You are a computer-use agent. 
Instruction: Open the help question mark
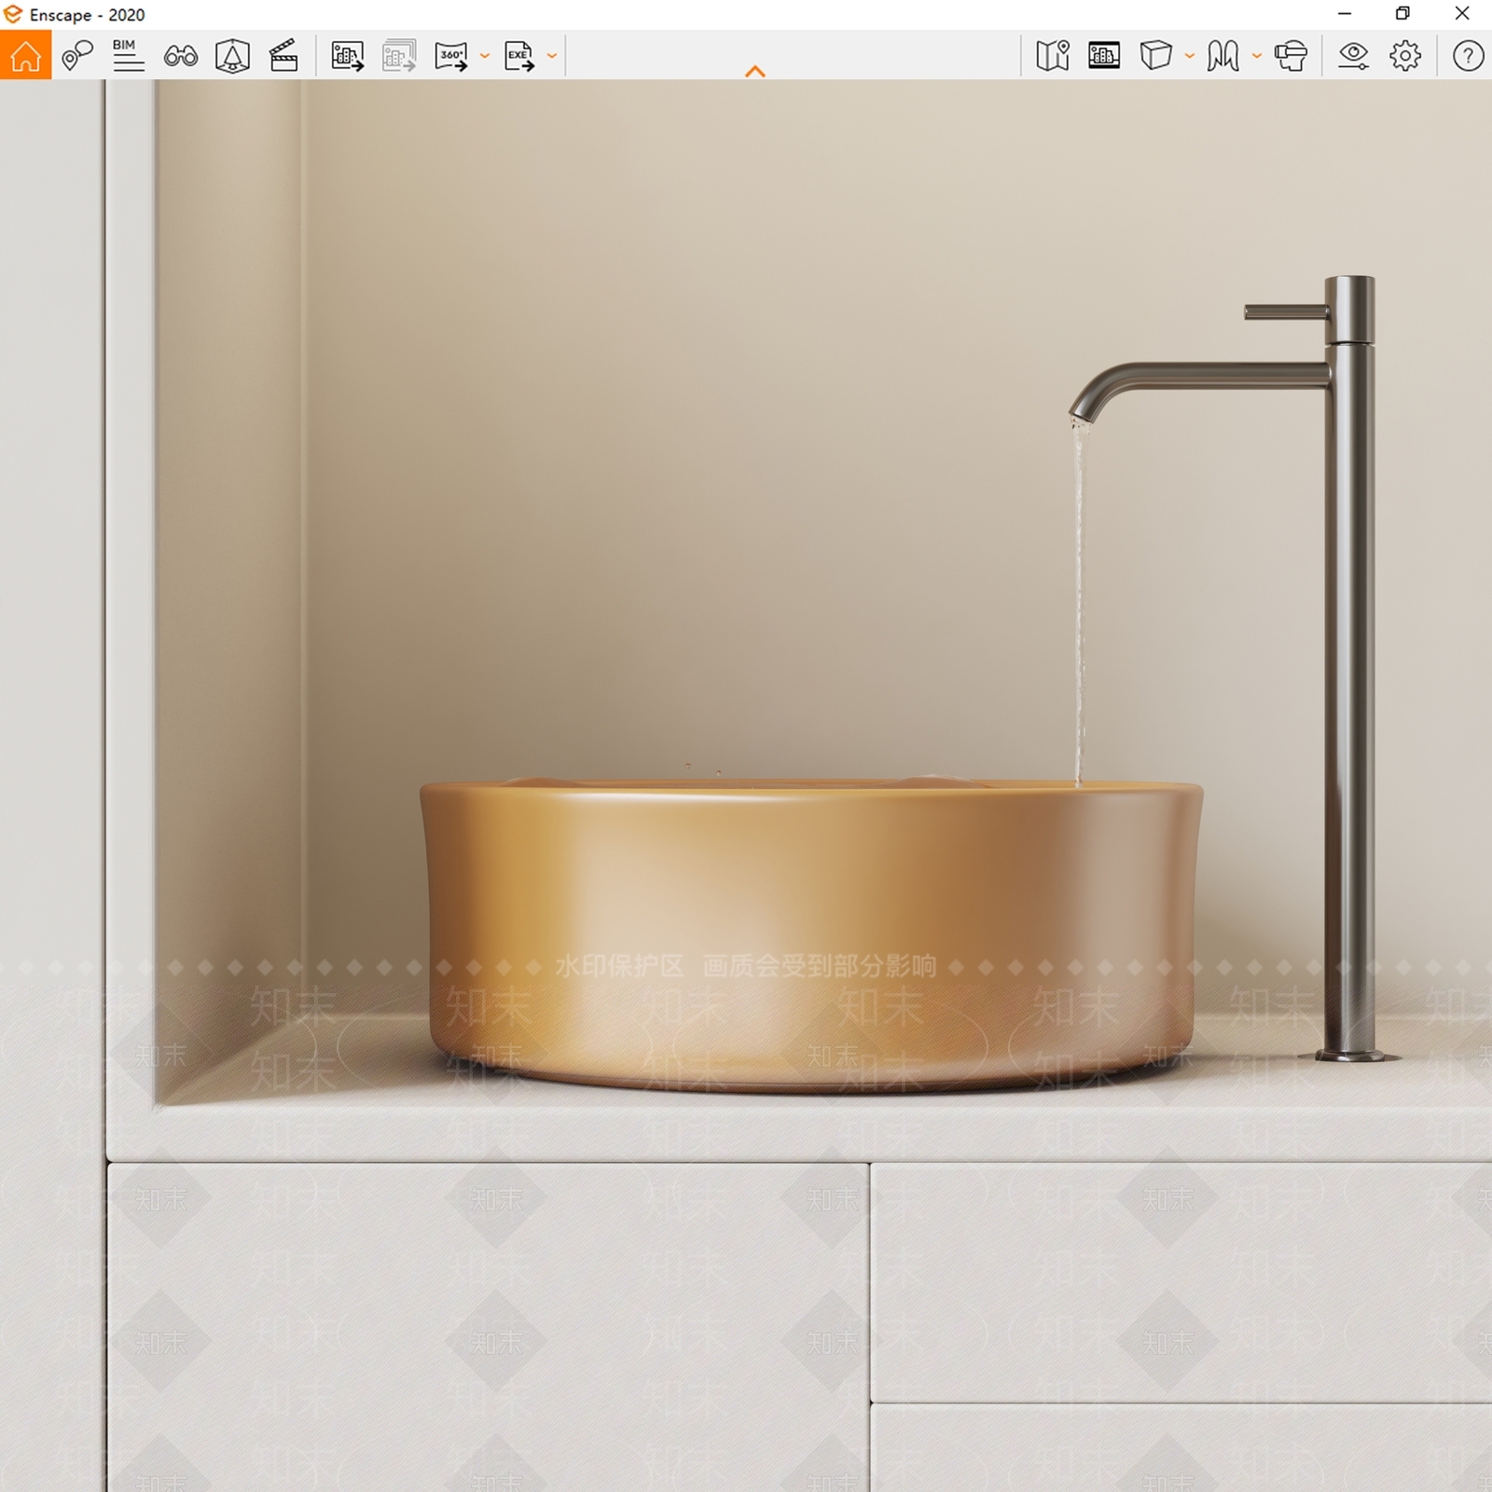(1468, 56)
